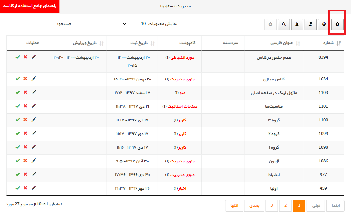Open the red Kelase usage guide banner

(x=30, y=6)
